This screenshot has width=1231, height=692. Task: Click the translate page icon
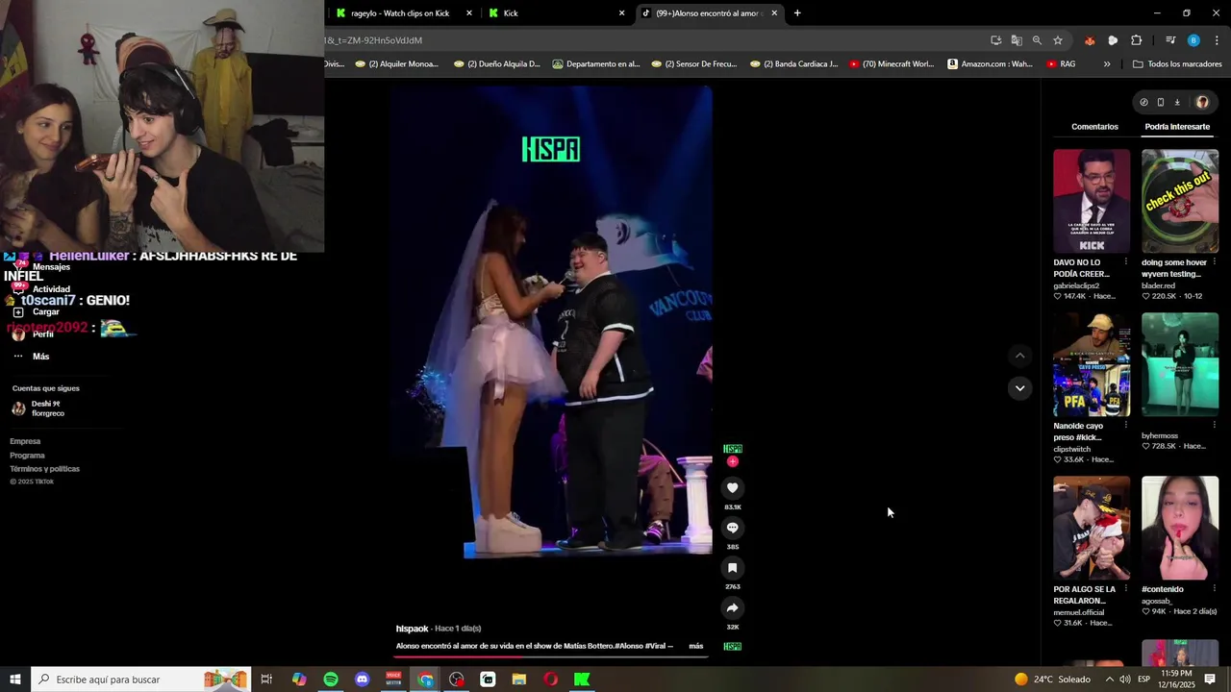(1017, 40)
